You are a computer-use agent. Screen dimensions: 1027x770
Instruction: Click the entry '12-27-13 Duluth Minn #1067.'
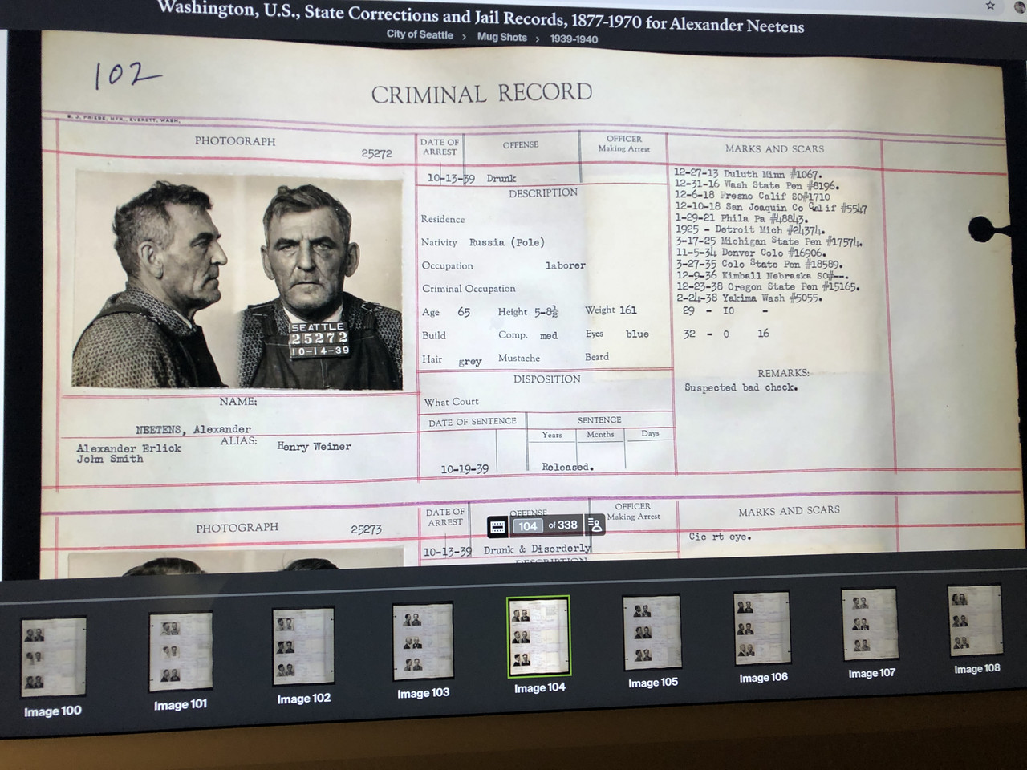coord(748,174)
